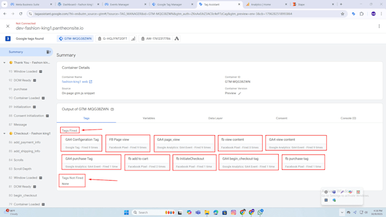Select the Initialization event 89
The height and width of the screenshot is (217, 386).
[x=22, y=107]
